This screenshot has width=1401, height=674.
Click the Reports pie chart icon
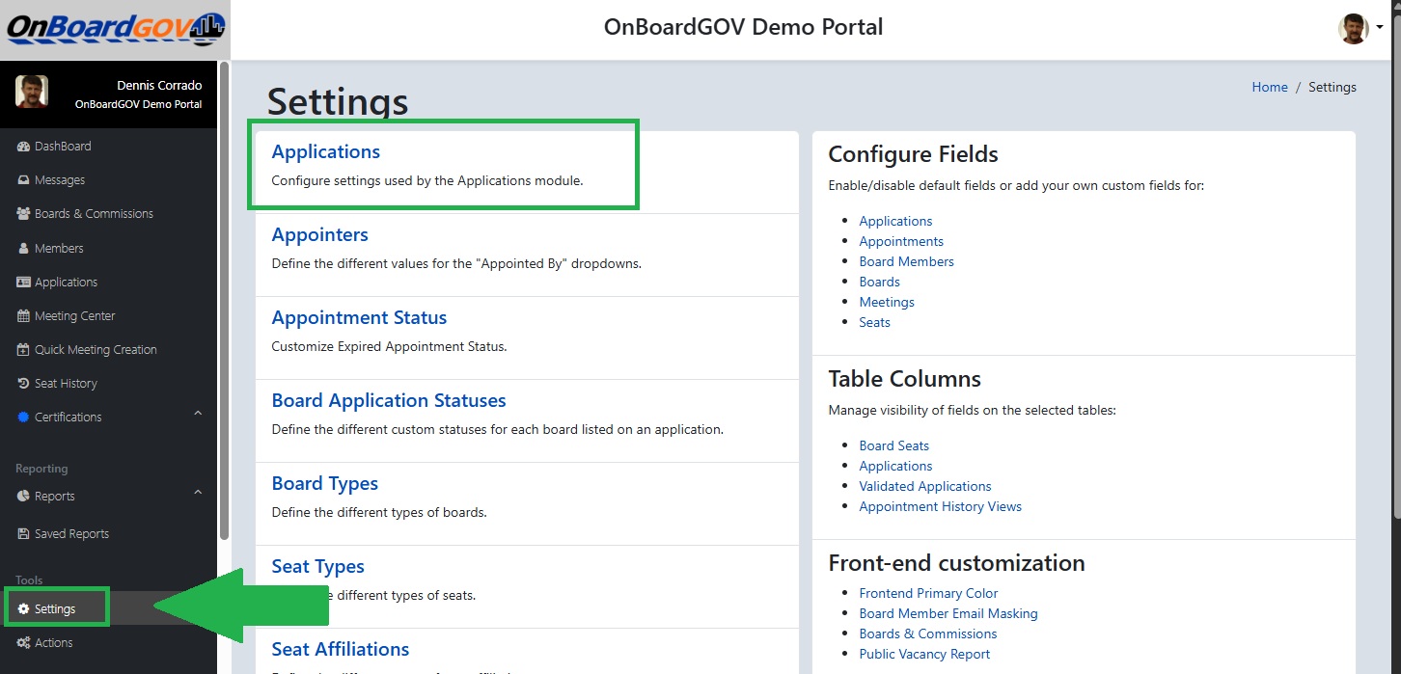pyautogui.click(x=24, y=497)
